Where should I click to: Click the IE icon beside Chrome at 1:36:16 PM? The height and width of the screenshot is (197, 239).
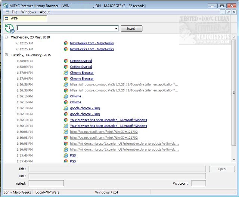[x=66, y=96]
